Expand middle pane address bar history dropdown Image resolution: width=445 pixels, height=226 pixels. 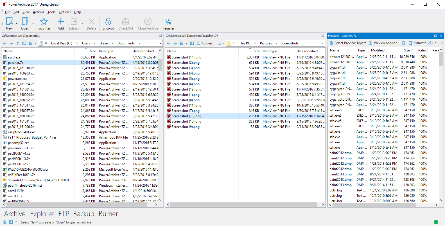coord(323,43)
